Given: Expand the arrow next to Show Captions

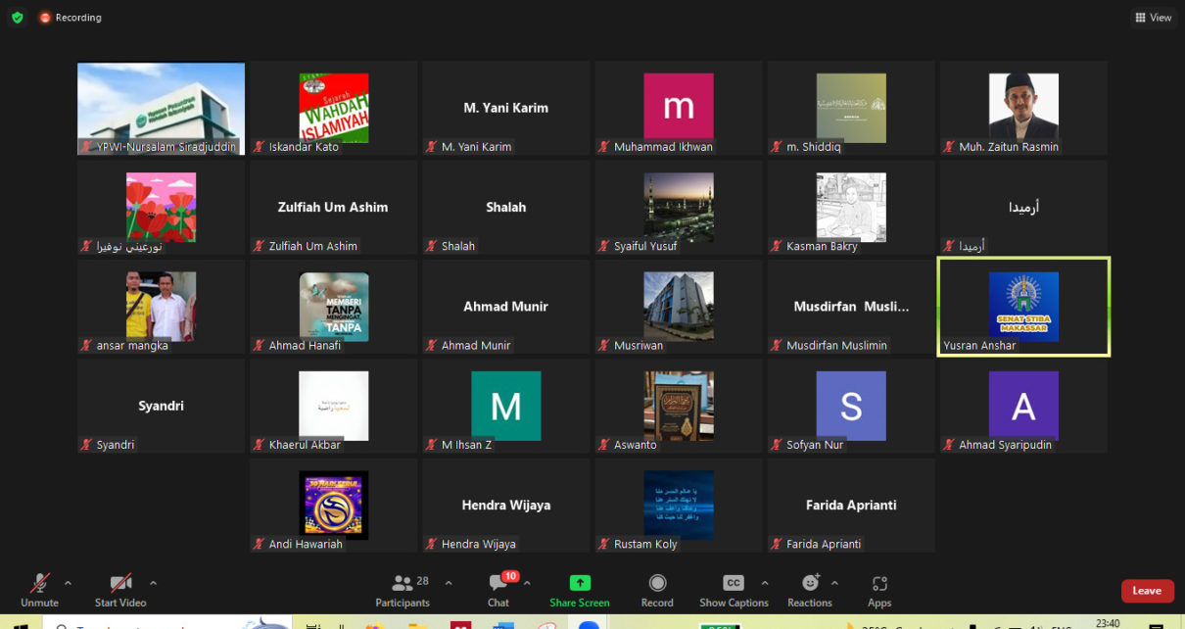Looking at the screenshot, I should pos(765,583).
